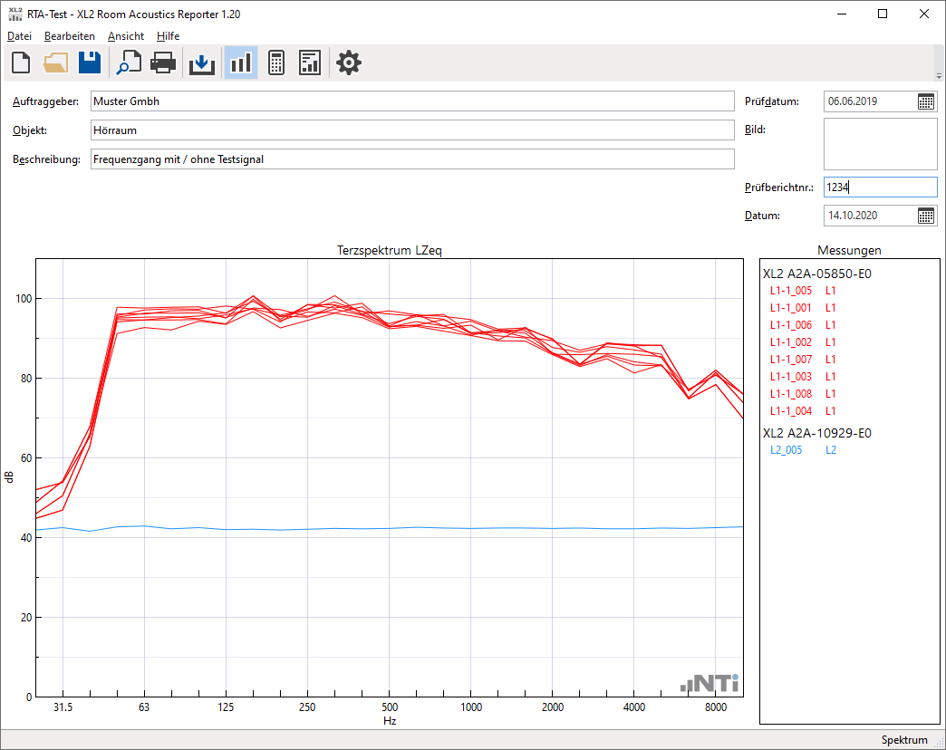
Task: Open the report chart page icon
Action: 310,62
